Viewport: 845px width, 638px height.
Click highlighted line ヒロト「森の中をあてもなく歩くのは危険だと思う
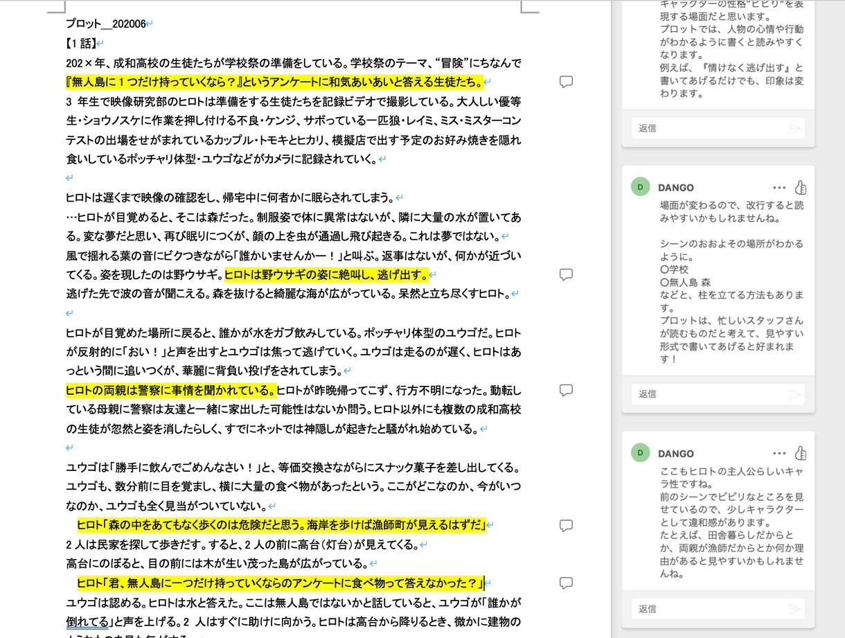[281, 525]
